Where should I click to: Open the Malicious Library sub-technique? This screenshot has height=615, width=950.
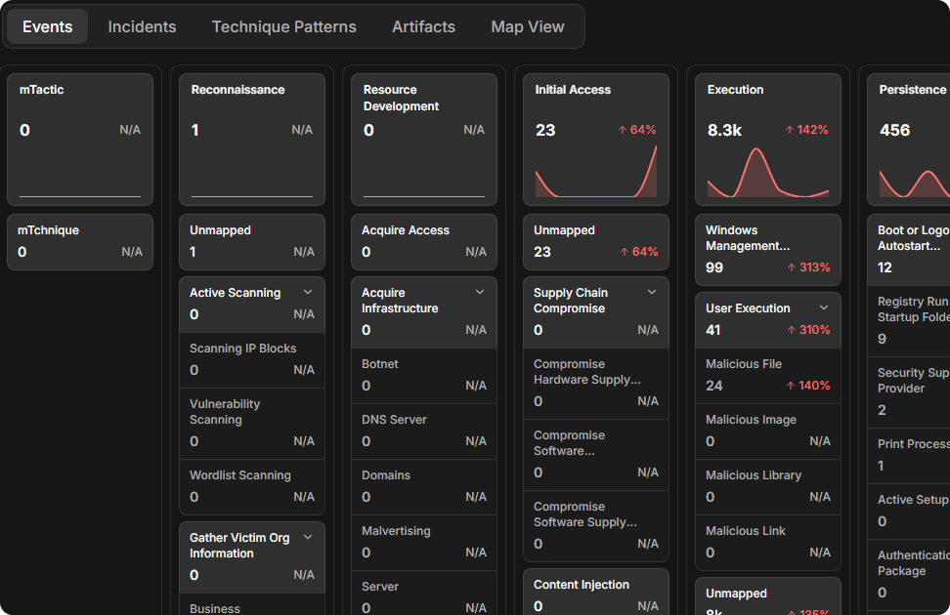tap(768, 487)
